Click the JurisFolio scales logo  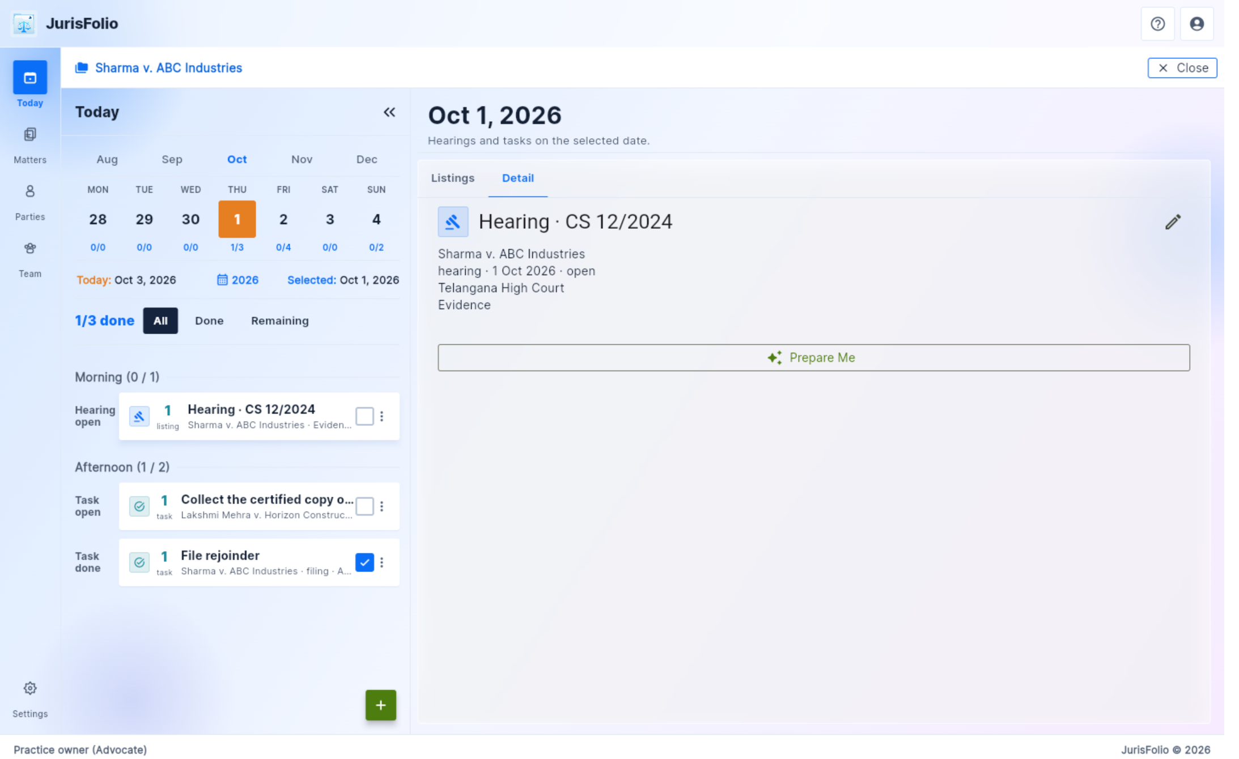coord(24,24)
